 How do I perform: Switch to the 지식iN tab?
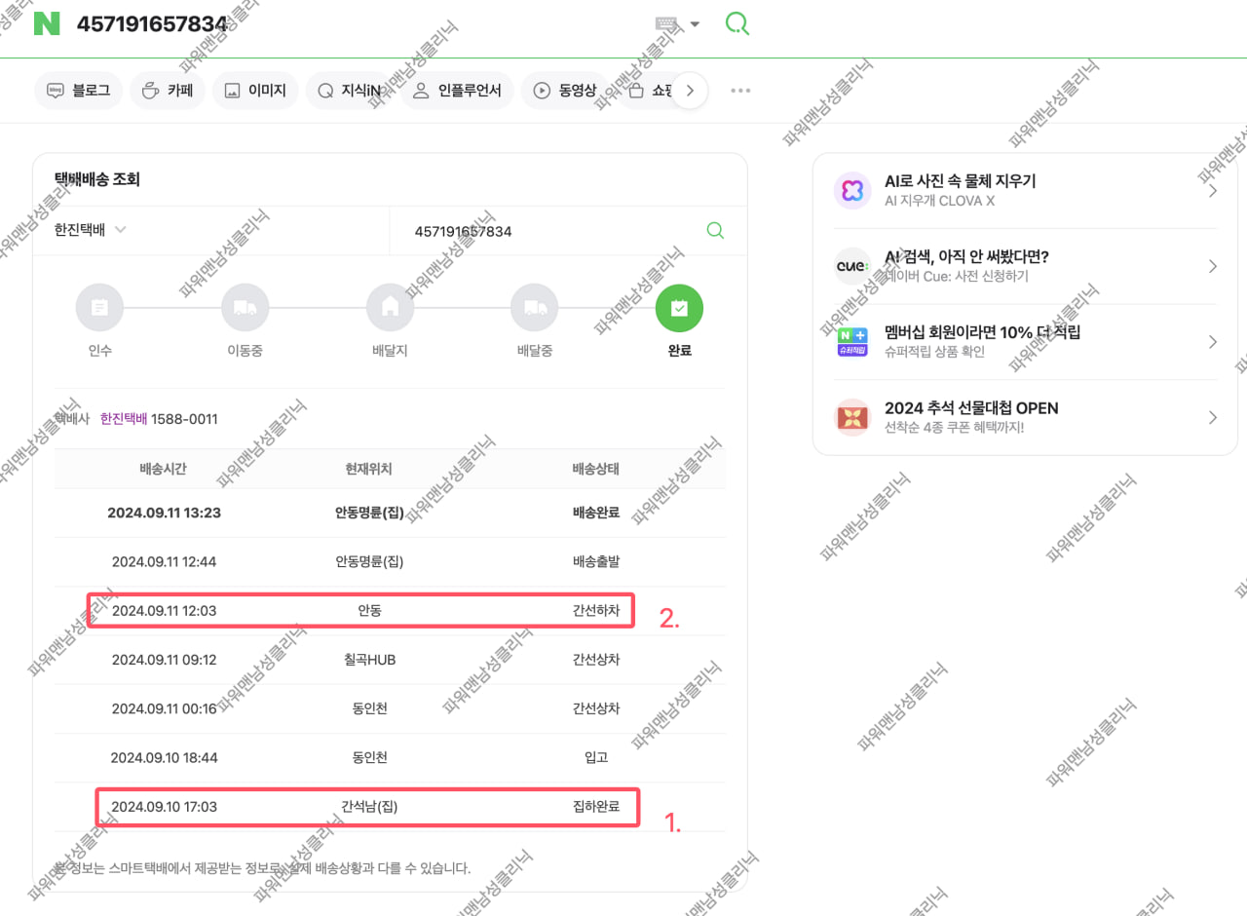pos(355,91)
